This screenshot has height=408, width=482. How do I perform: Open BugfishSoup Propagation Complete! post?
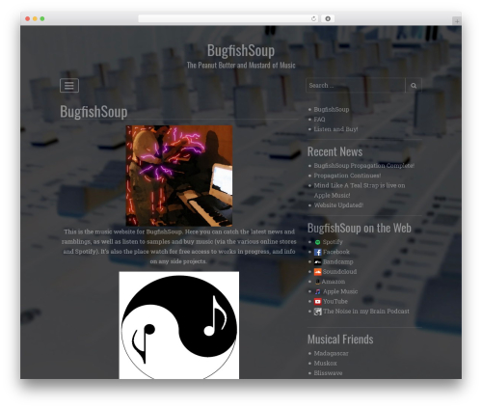(363, 166)
